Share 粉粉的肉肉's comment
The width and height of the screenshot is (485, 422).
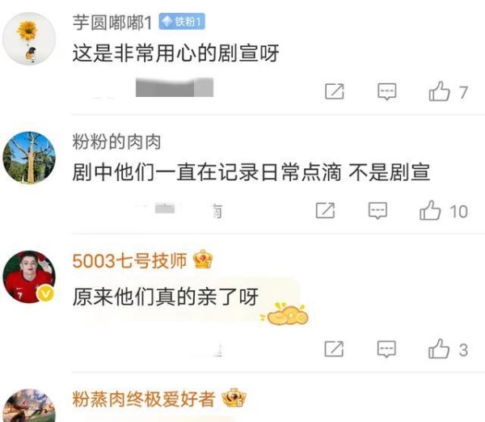325,211
